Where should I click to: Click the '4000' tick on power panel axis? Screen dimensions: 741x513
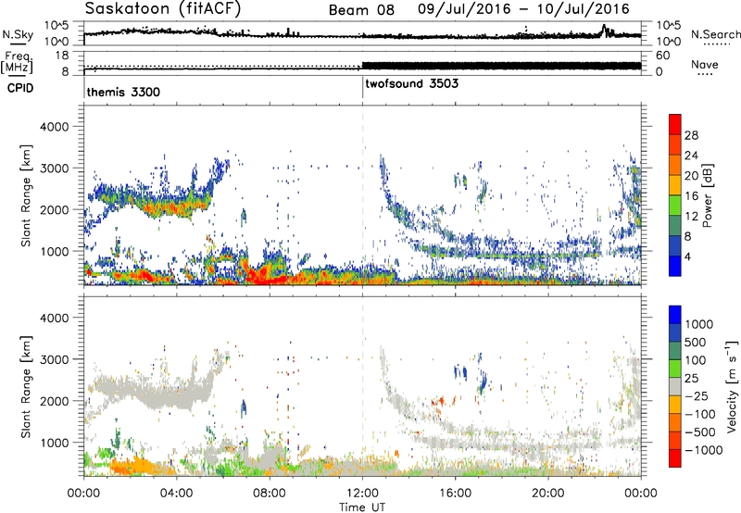click(x=55, y=127)
